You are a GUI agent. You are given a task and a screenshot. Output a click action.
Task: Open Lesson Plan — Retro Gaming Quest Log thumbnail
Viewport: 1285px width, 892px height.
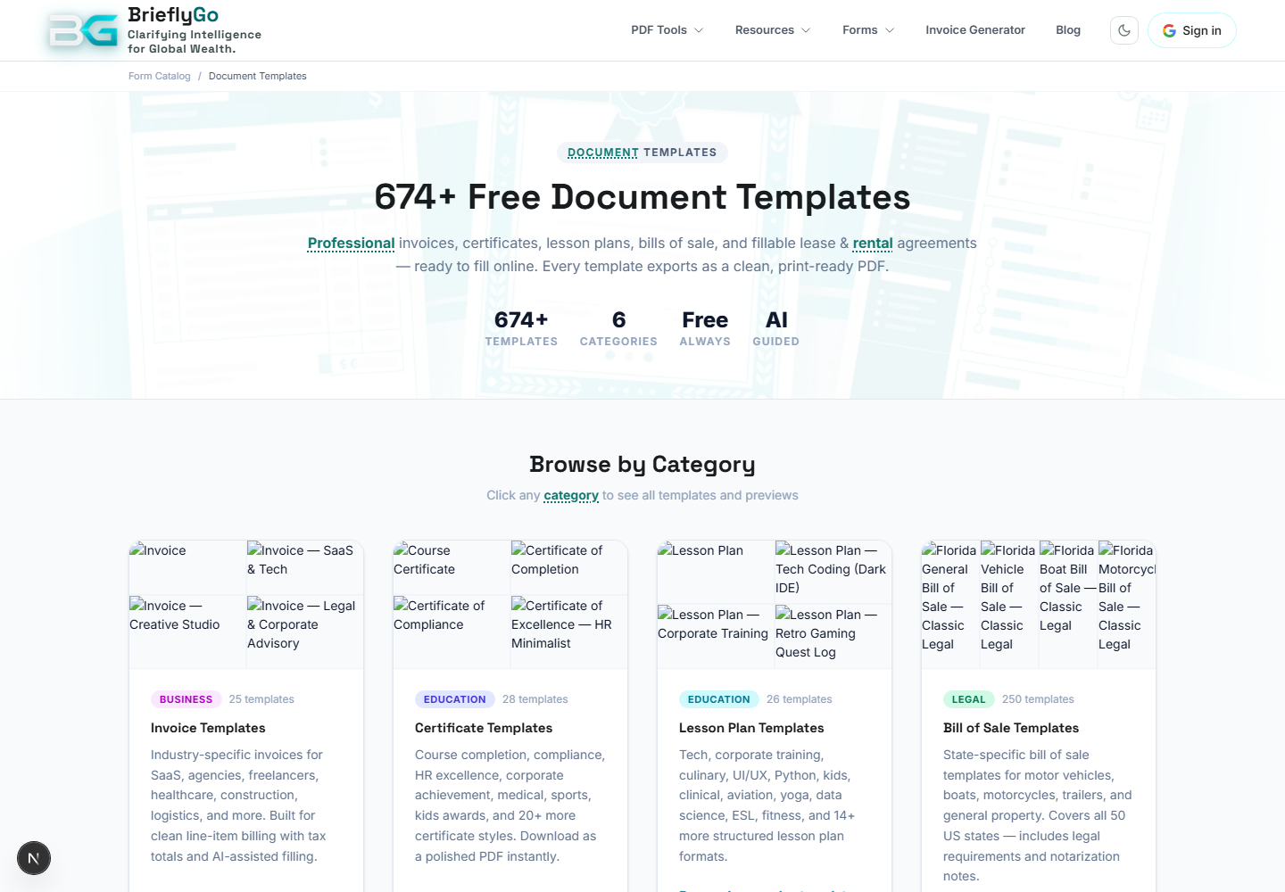pos(833,636)
